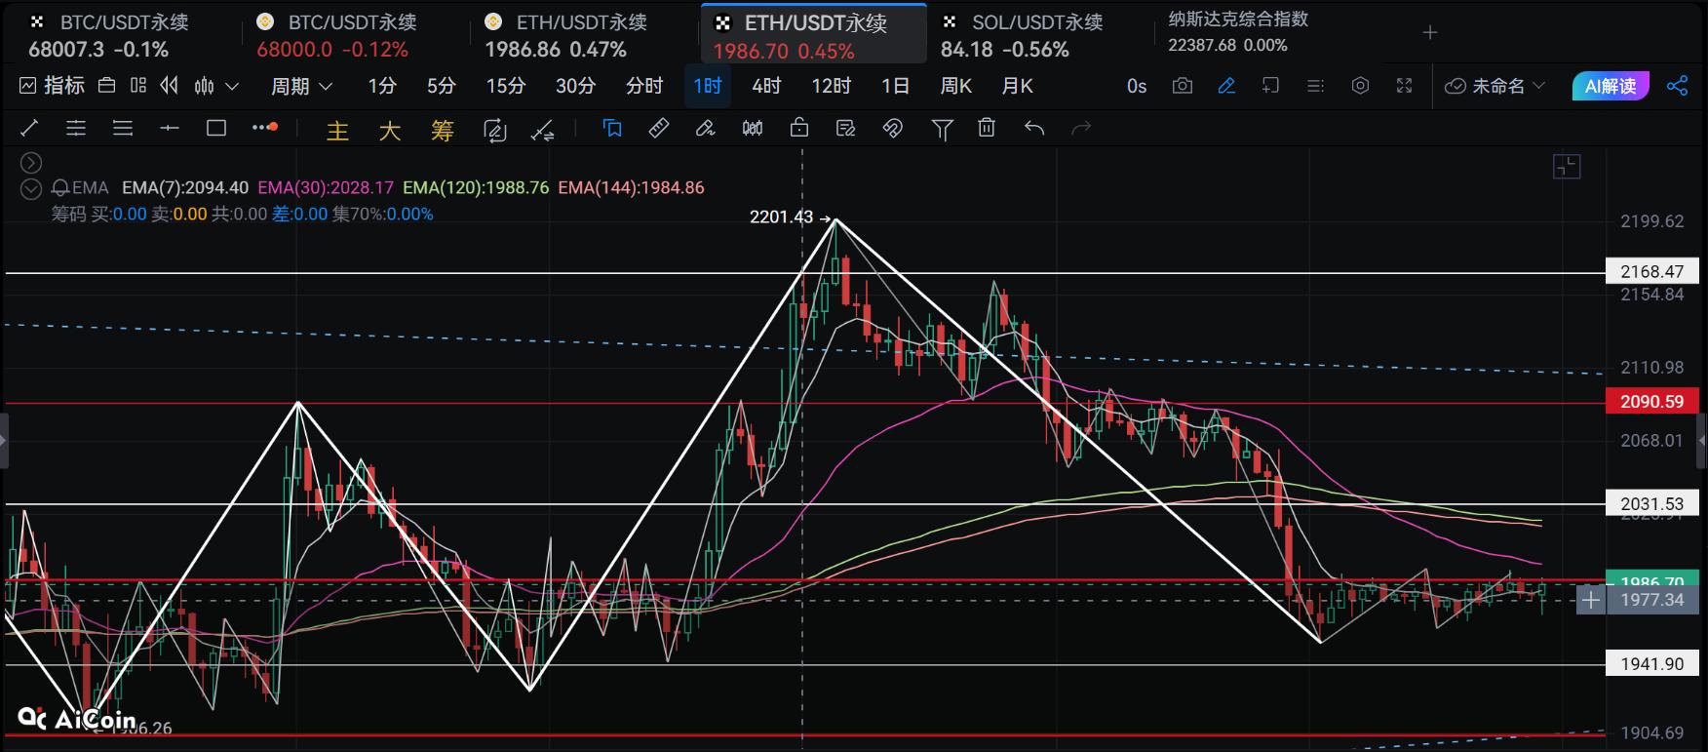Switch to the 4时 timeframe
Screen dimensions: 1708x752
(766, 86)
